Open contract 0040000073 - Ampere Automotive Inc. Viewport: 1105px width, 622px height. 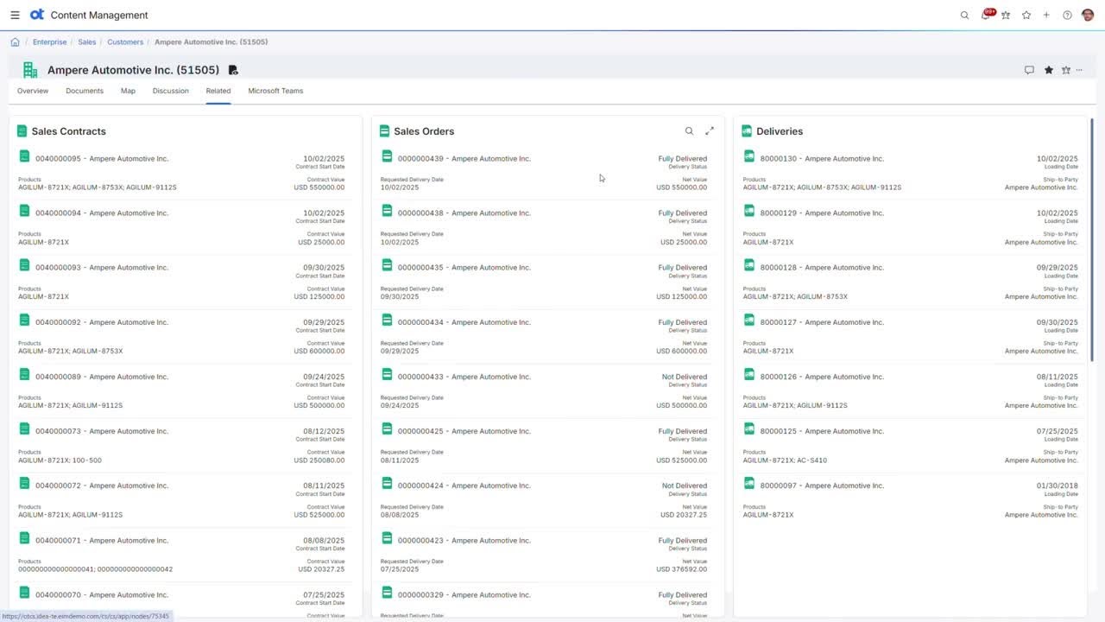[x=102, y=431]
